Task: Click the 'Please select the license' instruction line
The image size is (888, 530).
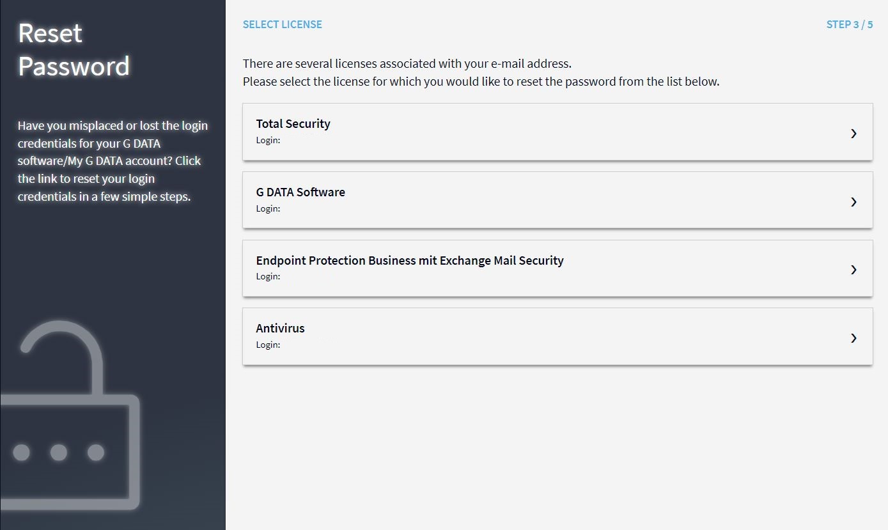Action: pyautogui.click(x=481, y=81)
